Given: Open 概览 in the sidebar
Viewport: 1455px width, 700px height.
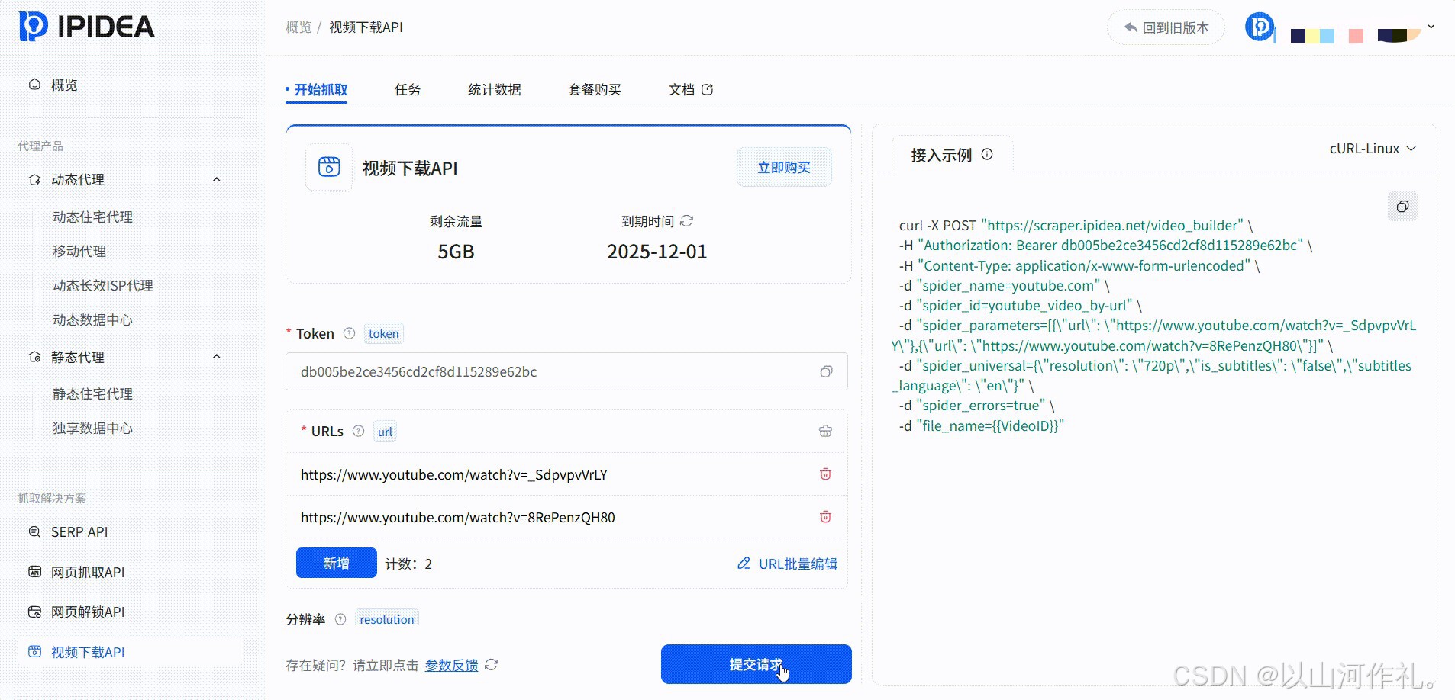Looking at the screenshot, I should tap(64, 85).
